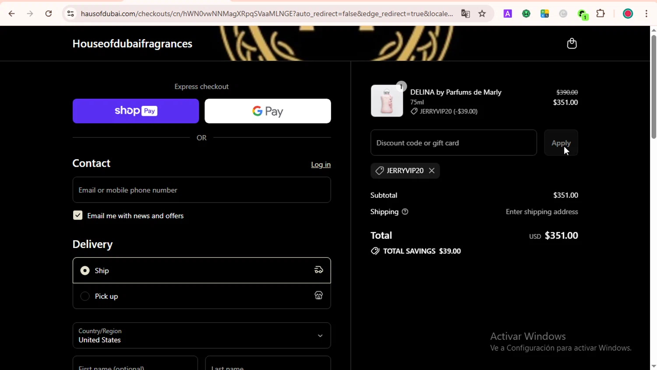This screenshot has height=370, width=657.
Task: Open the purple A extension
Action: coord(508,14)
